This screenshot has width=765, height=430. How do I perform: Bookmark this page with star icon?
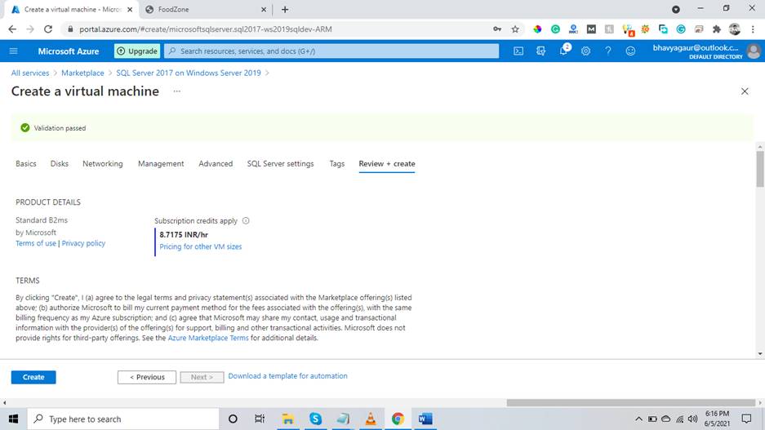pos(515,29)
